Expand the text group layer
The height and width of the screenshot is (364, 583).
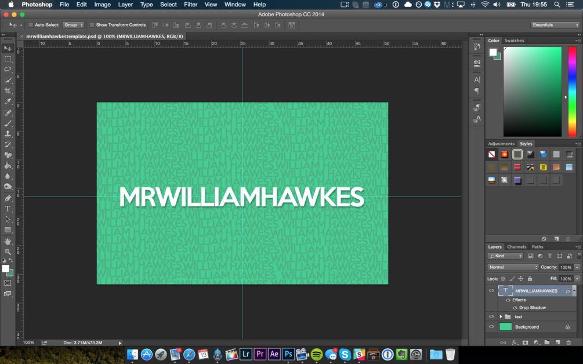coord(501,316)
